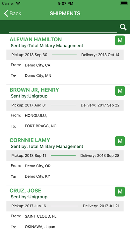Go back using the Back button

click(13, 13)
